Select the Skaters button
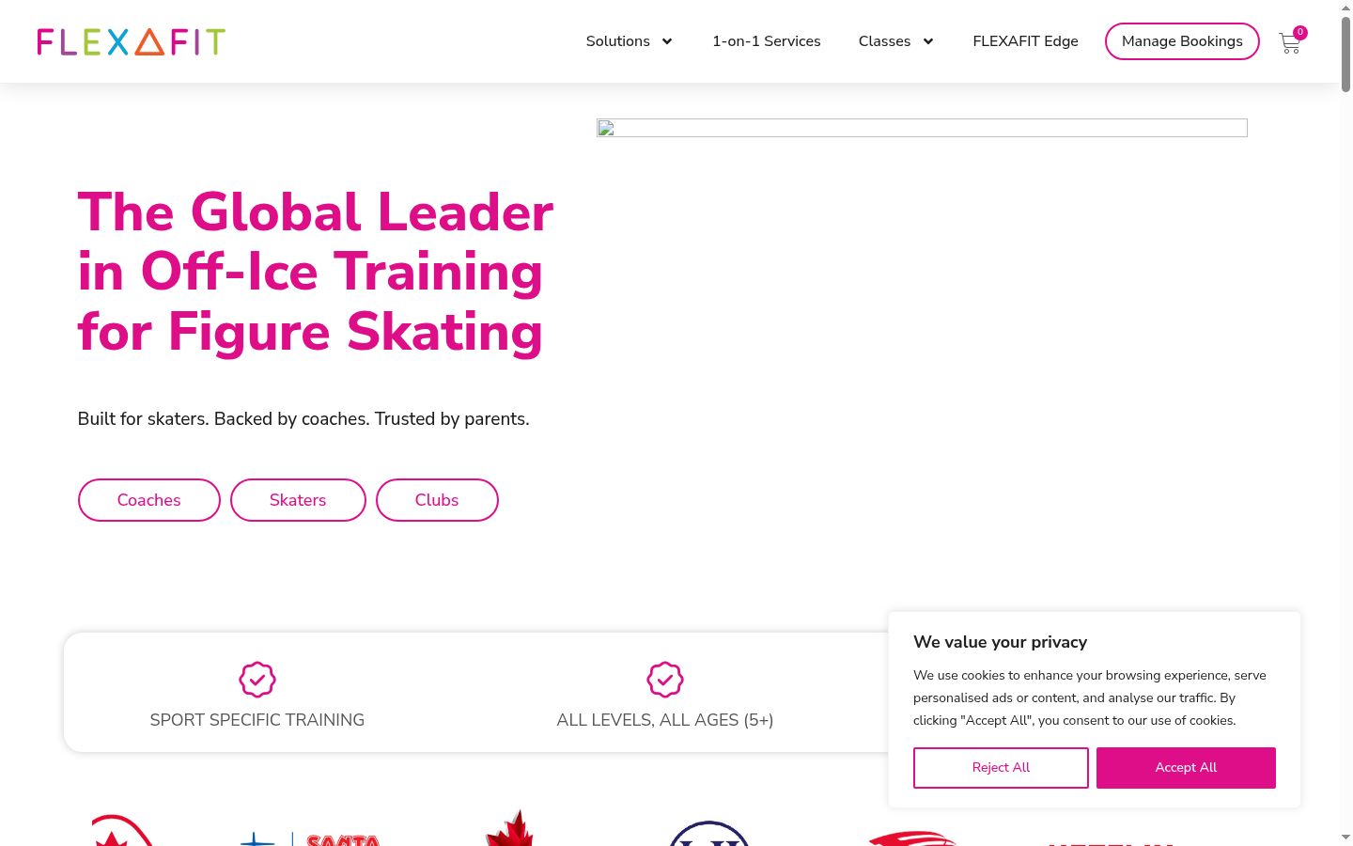 (x=298, y=500)
